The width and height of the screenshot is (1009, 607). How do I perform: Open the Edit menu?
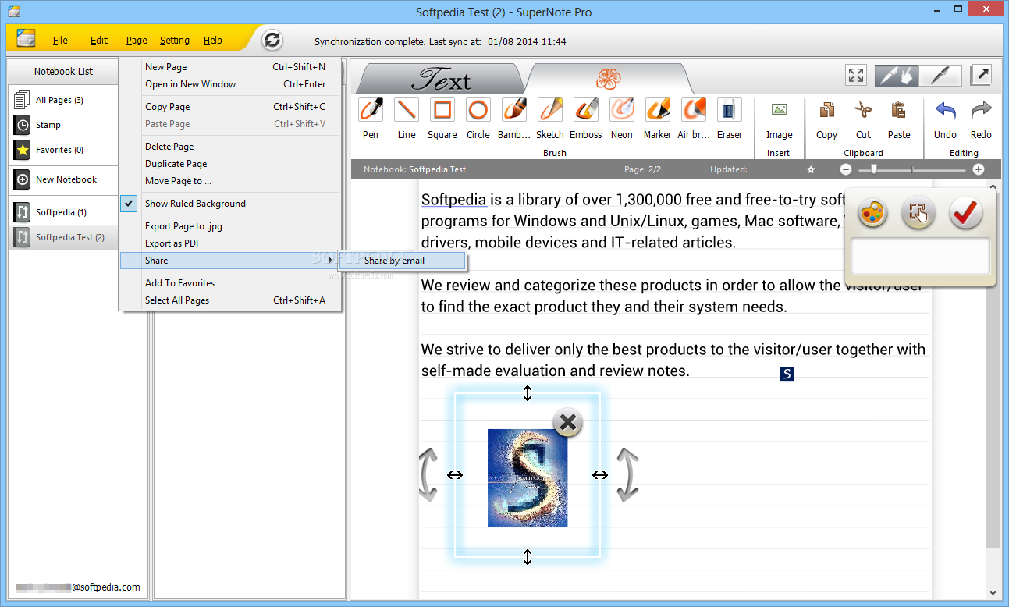(x=99, y=41)
